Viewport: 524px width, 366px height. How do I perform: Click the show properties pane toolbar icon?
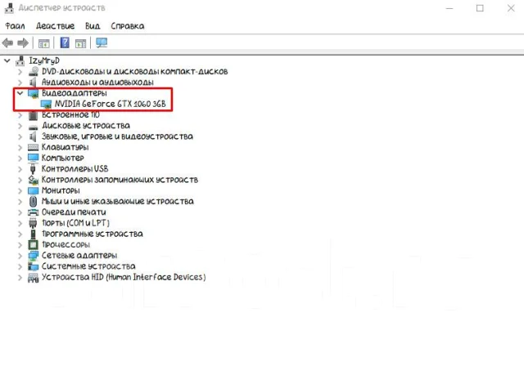[x=43, y=43]
